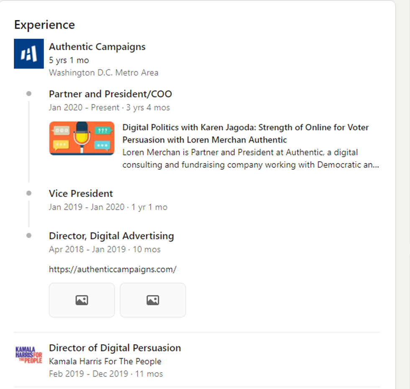Click the Experience section heading
This screenshot has width=410, height=389.
coord(44,25)
